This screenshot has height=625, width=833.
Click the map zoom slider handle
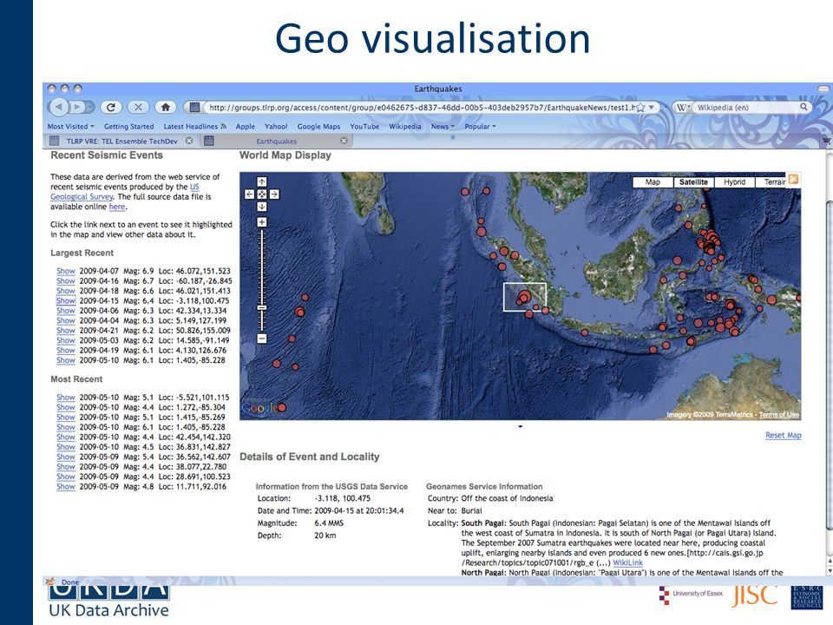[262, 307]
